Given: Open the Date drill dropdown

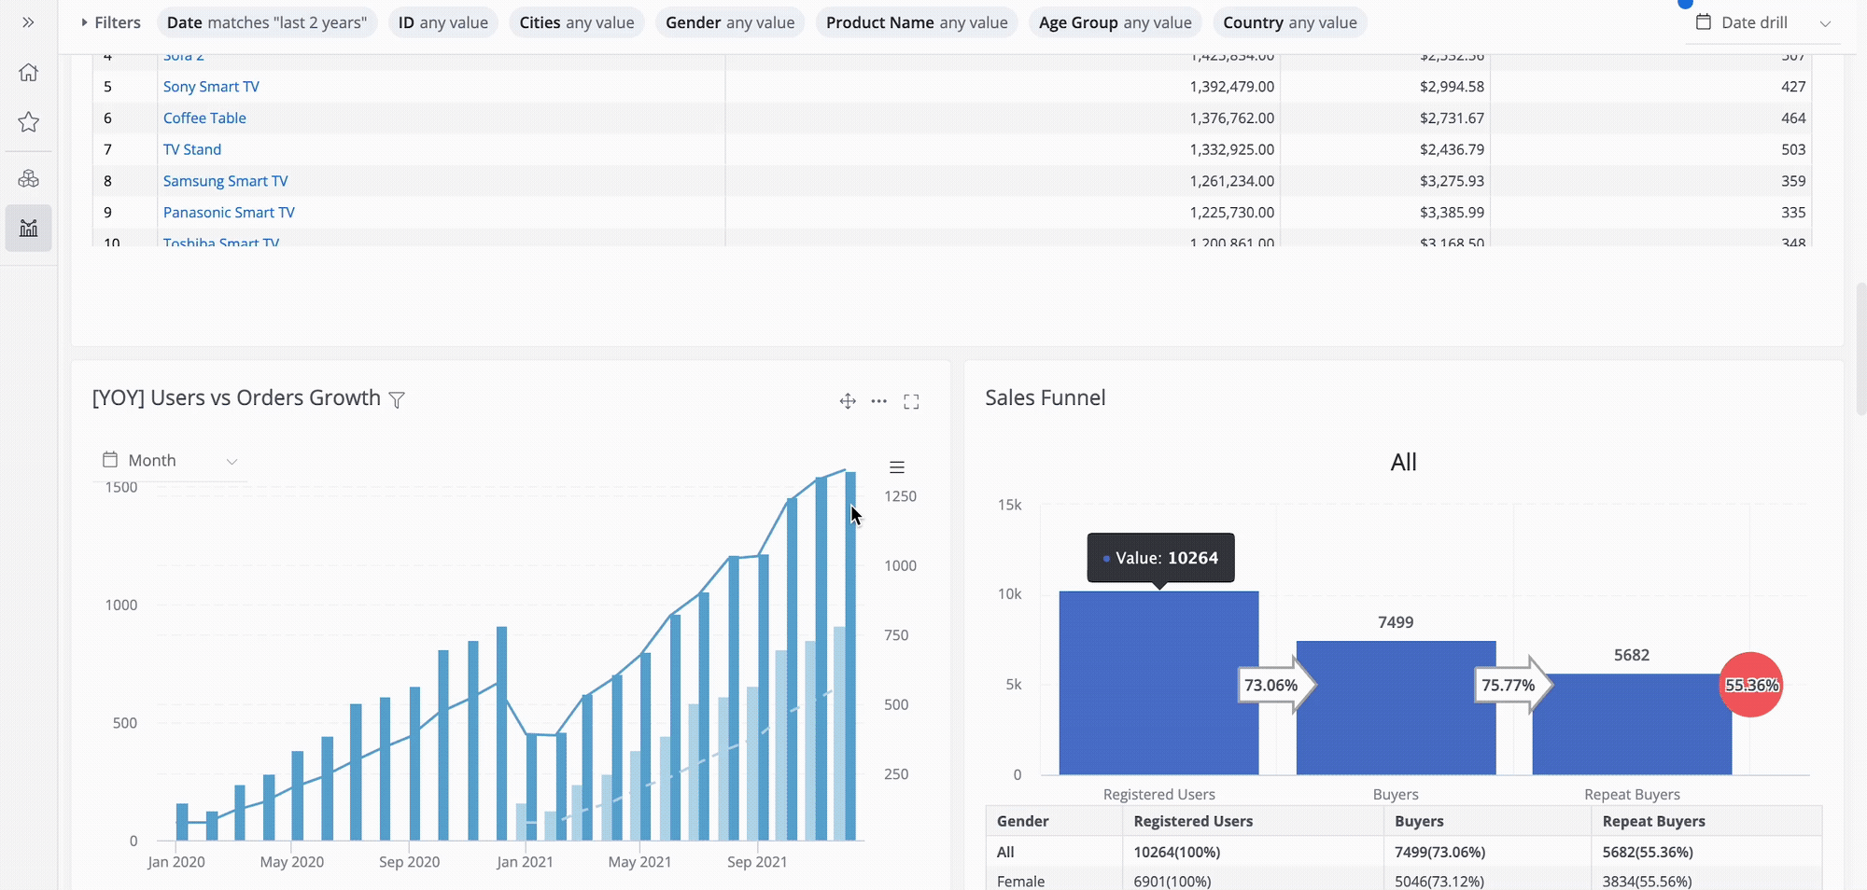Looking at the screenshot, I should [x=1763, y=22].
